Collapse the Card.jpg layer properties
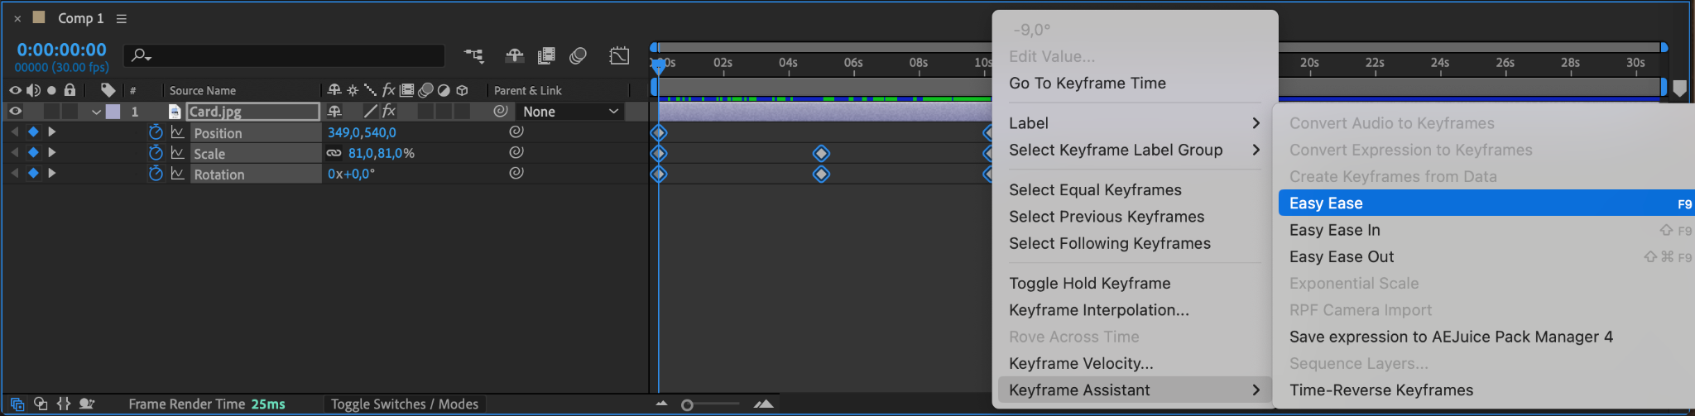 coord(97,112)
